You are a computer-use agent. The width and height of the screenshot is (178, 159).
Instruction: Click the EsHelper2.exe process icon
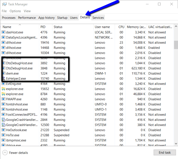coord(4,79)
